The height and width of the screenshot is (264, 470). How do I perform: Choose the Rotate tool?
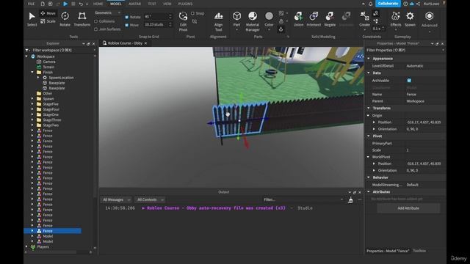65,19
